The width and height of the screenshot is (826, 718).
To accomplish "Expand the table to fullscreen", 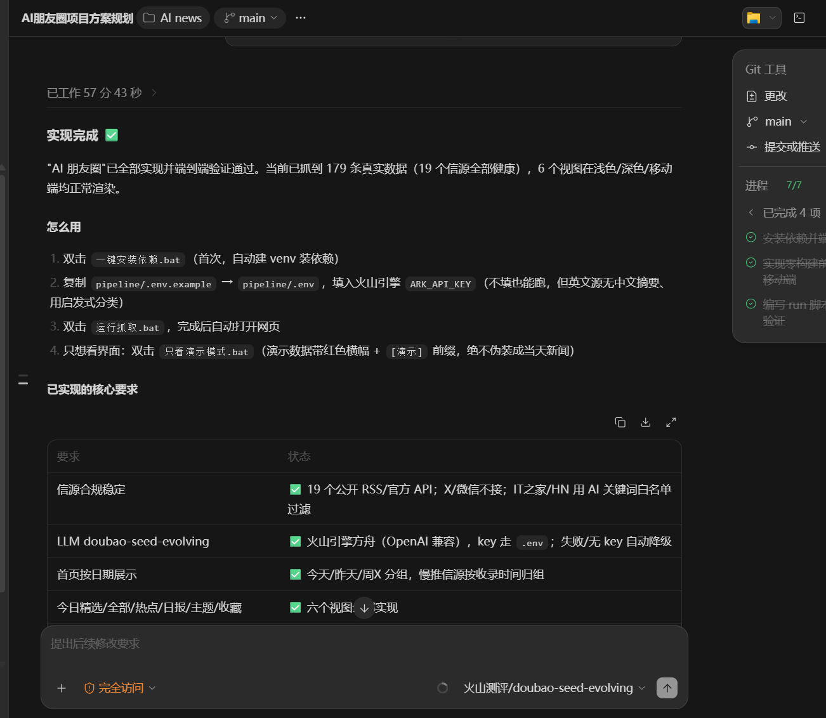I will coord(671,422).
